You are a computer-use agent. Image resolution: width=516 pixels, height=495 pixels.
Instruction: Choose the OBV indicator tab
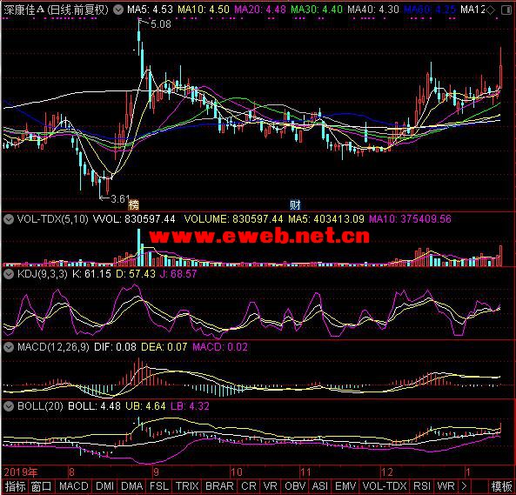(x=294, y=485)
